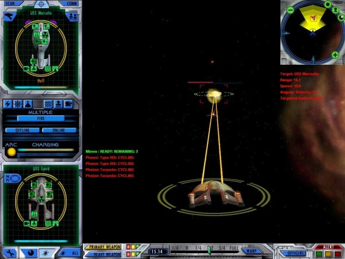The height and width of the screenshot is (259, 345).
Task: Click the green throttle marker
Action: 210,251
